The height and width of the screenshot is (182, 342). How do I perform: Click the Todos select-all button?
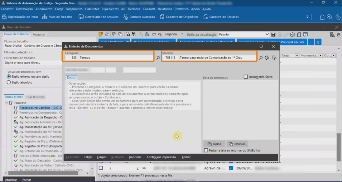(214, 144)
